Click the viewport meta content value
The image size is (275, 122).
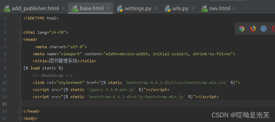[x=168, y=54]
